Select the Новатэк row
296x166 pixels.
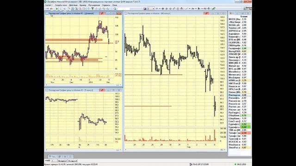(x=240, y=86)
